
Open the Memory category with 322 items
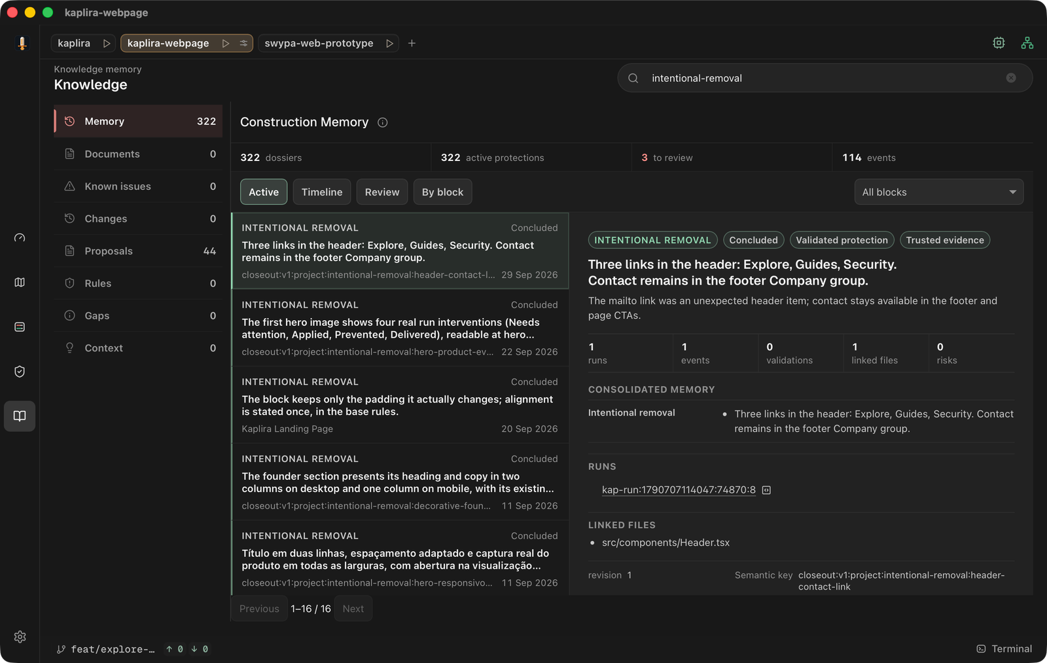138,121
